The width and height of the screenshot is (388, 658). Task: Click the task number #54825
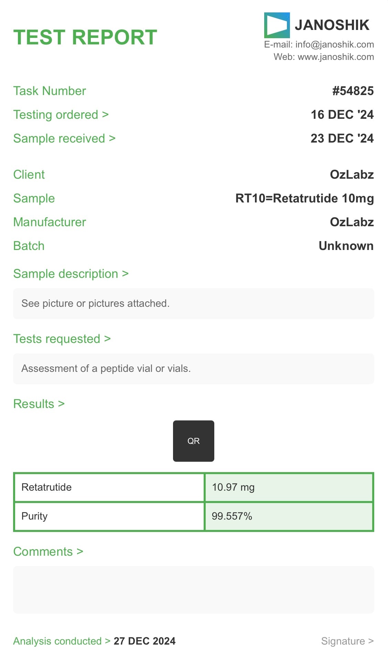click(353, 91)
